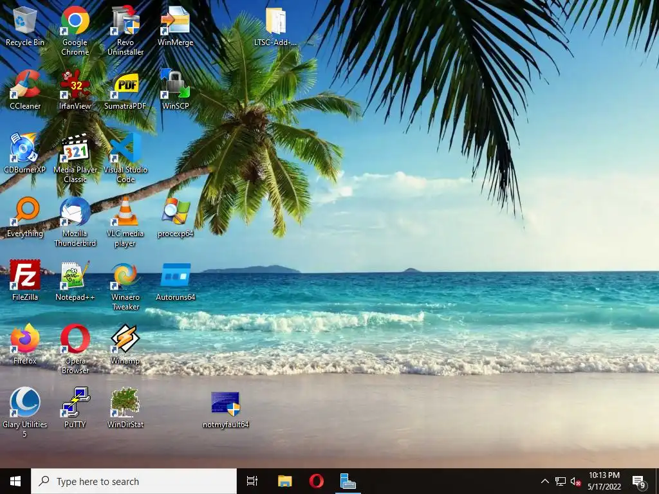The width and height of the screenshot is (659, 494).
Task: Click the muted volume tray icon
Action: tap(575, 481)
